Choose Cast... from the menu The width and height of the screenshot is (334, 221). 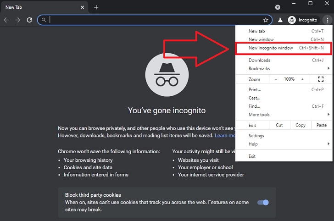[284, 98]
